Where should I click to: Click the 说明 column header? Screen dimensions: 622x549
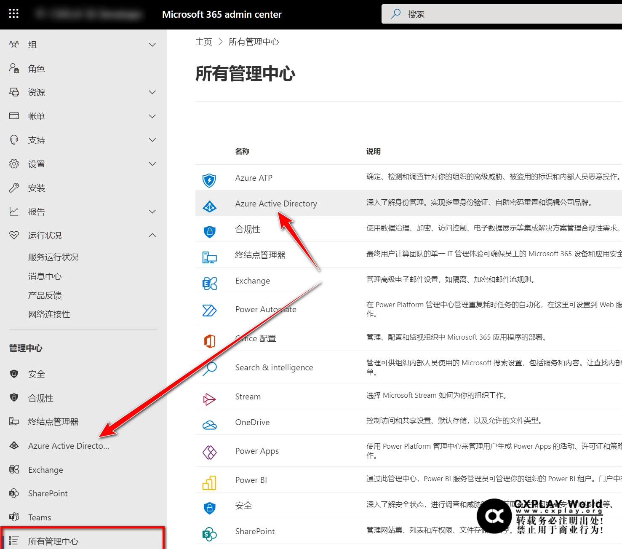(373, 151)
